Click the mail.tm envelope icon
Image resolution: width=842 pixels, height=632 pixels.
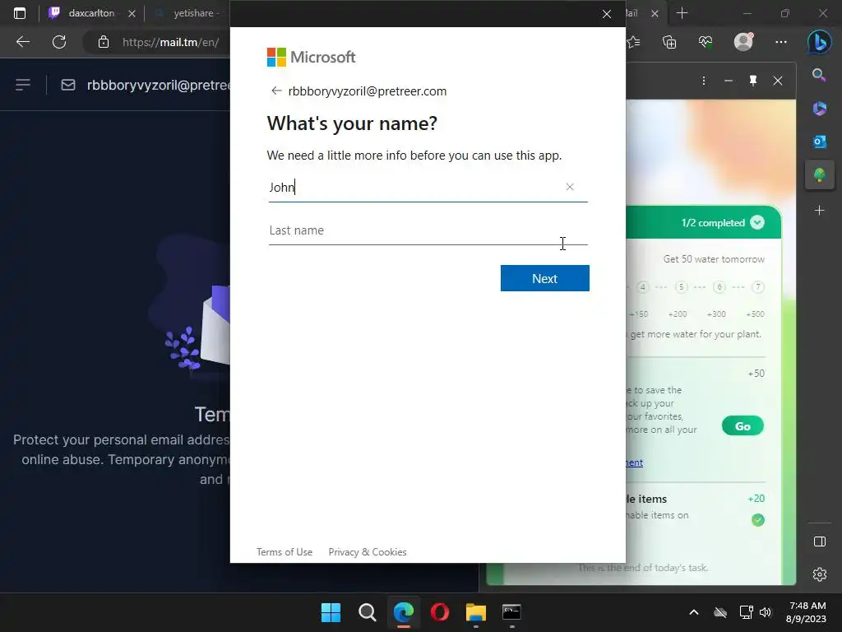click(x=68, y=85)
